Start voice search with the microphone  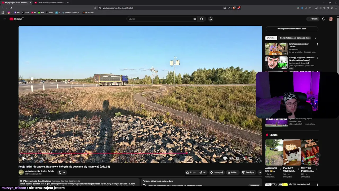click(x=211, y=19)
